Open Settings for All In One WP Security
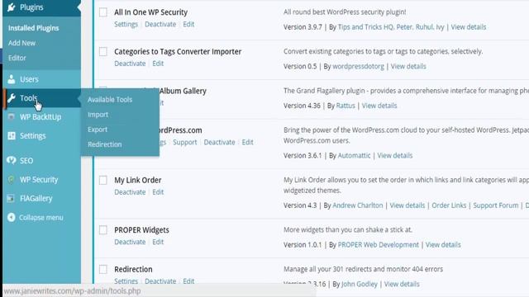 (126, 24)
